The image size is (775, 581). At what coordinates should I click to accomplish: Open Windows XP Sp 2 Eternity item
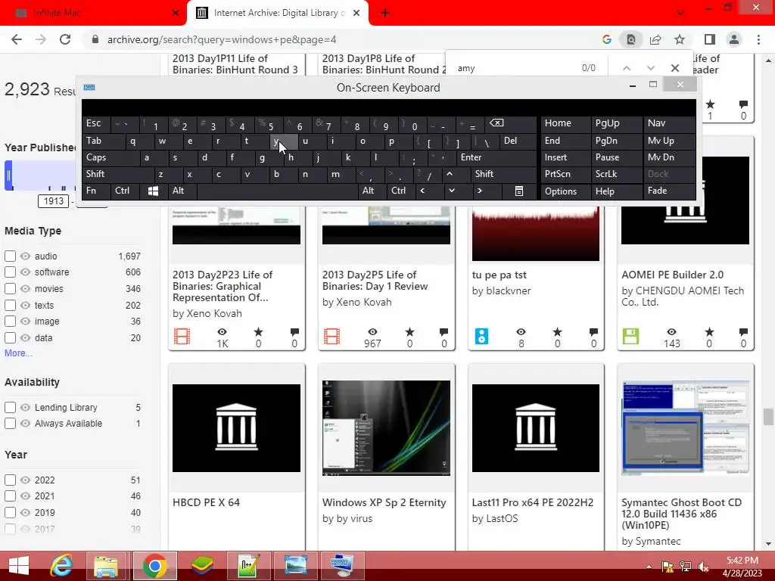384,502
